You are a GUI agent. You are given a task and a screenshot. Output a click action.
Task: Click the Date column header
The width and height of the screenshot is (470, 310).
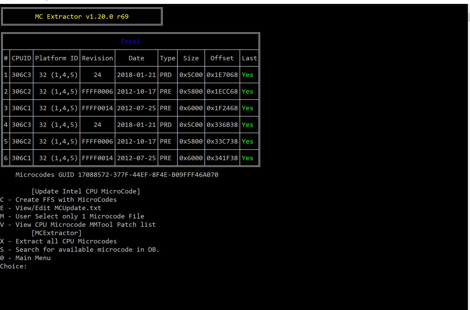pos(136,58)
